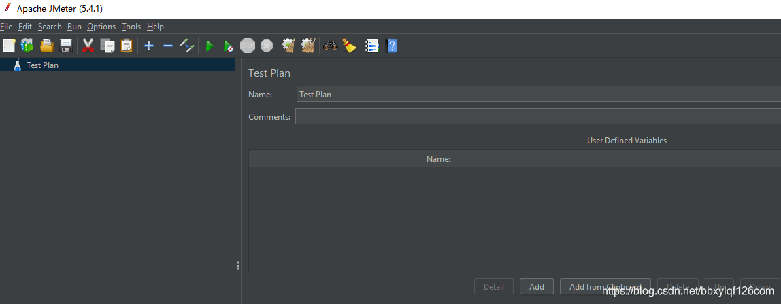Click into the Comments text field
The width and height of the screenshot is (781, 304).
tap(537, 117)
